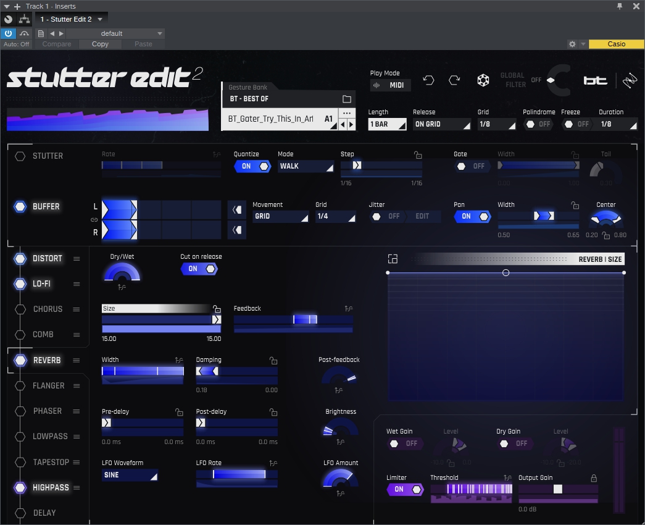
Task: Click the BT - BEST OF bank name
Action: [x=249, y=99]
